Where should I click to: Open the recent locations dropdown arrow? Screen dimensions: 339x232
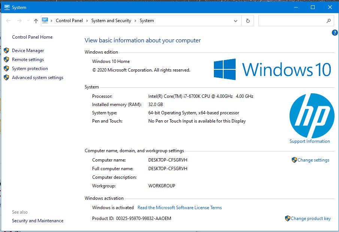click(28, 21)
